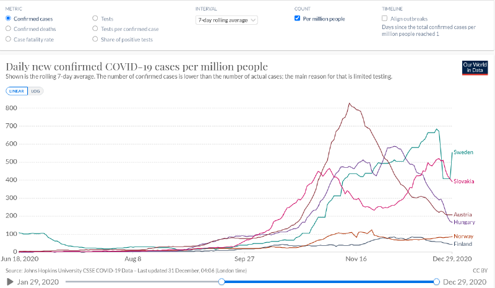Screen dimensions: 495x288
Task: Switch chart to LINEAR scale
Action: [x=17, y=90]
